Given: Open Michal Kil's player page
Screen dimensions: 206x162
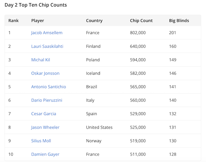Looking at the screenshot, I should [41, 60].
